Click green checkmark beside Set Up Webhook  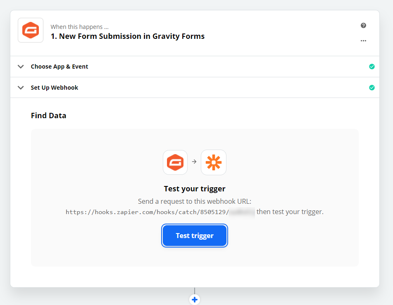pyautogui.click(x=372, y=88)
